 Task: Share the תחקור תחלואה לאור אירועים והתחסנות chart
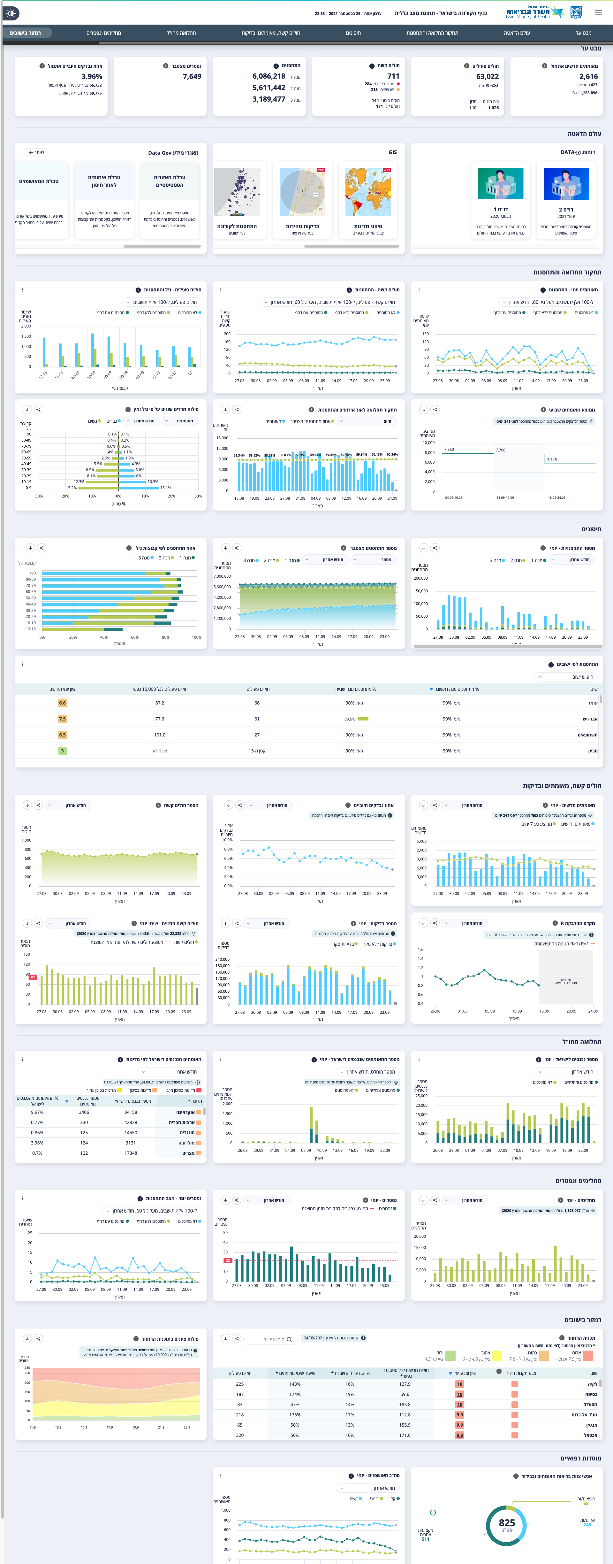coord(237,409)
